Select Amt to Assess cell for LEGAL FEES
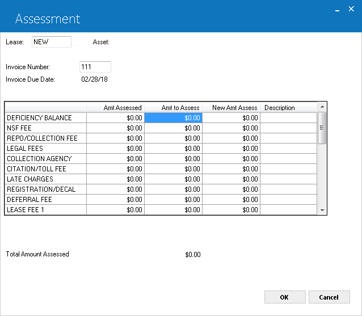 click(x=174, y=149)
